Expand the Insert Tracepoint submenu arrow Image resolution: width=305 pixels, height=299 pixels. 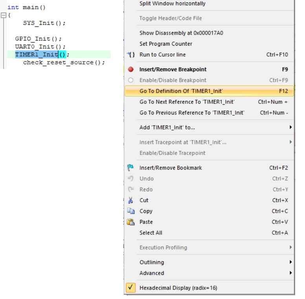coord(290,142)
